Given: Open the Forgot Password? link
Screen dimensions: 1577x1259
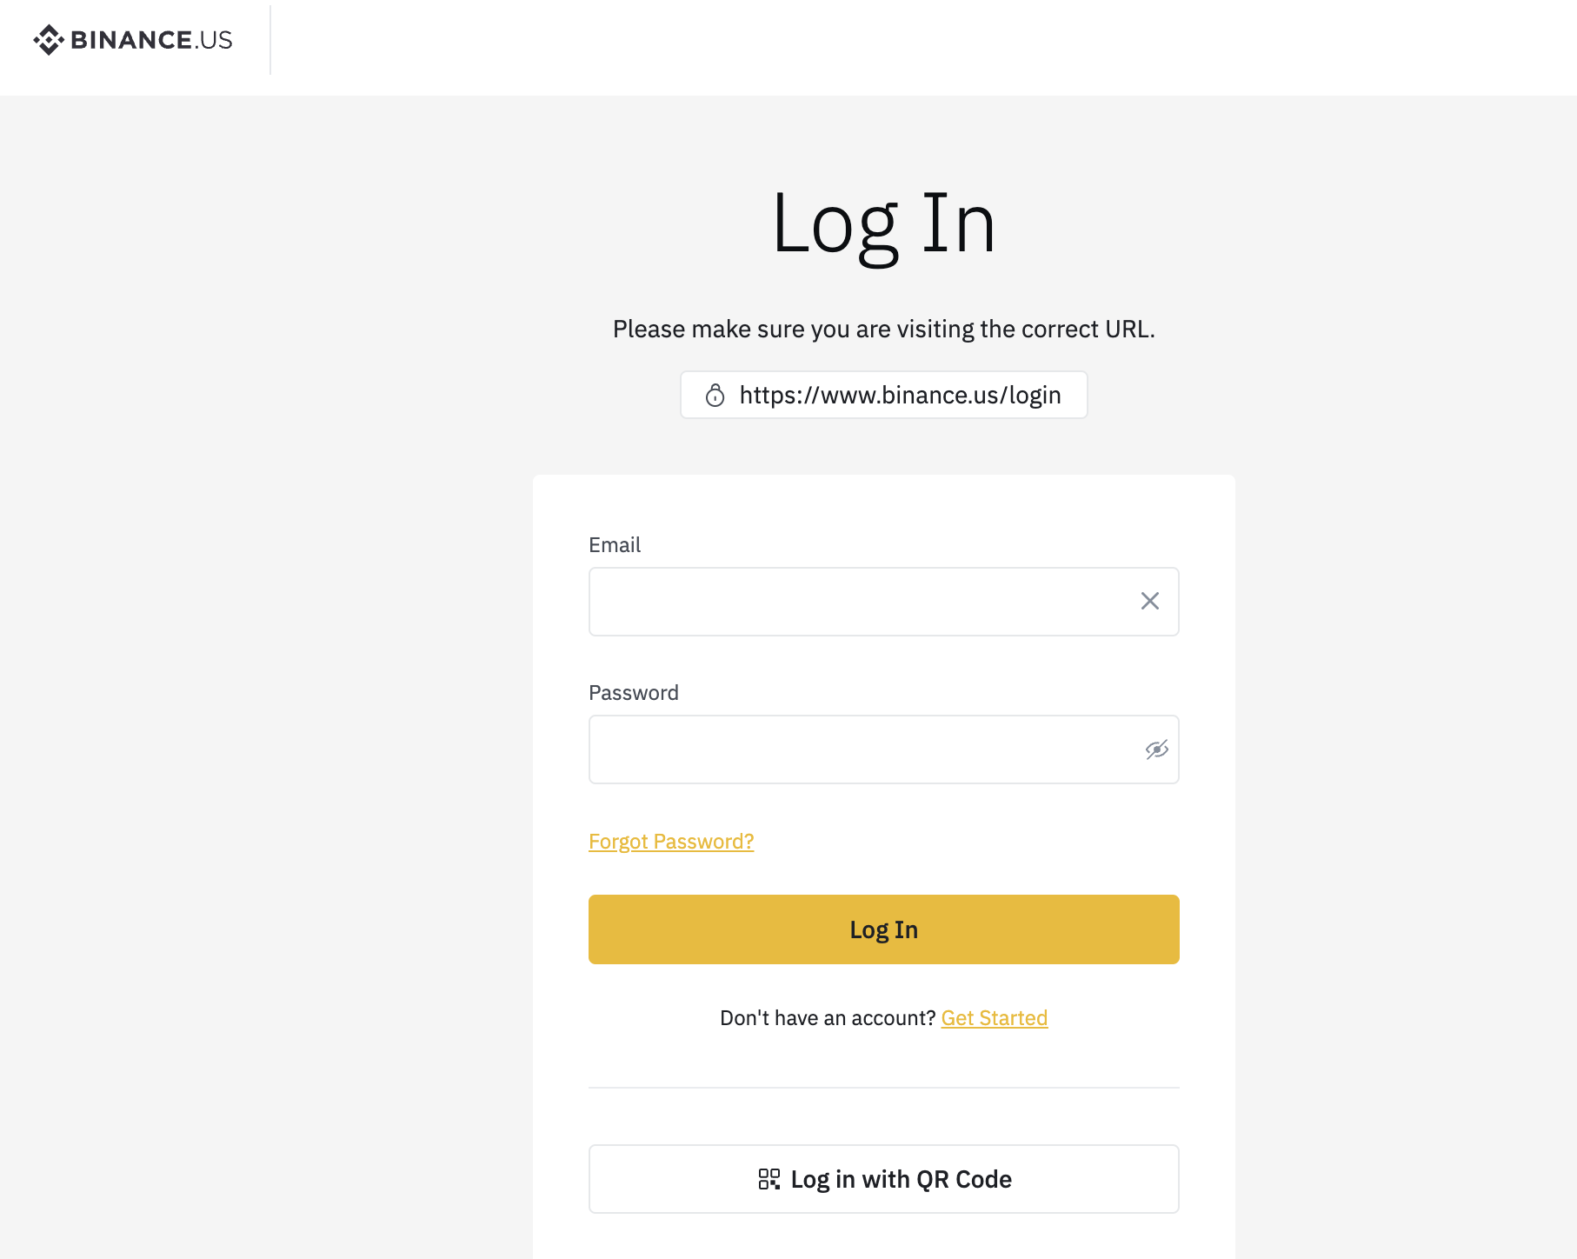Looking at the screenshot, I should (x=670, y=842).
